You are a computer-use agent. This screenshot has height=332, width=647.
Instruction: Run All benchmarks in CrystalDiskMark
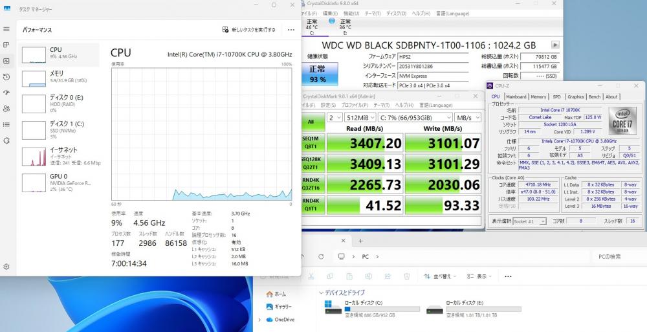313,122
